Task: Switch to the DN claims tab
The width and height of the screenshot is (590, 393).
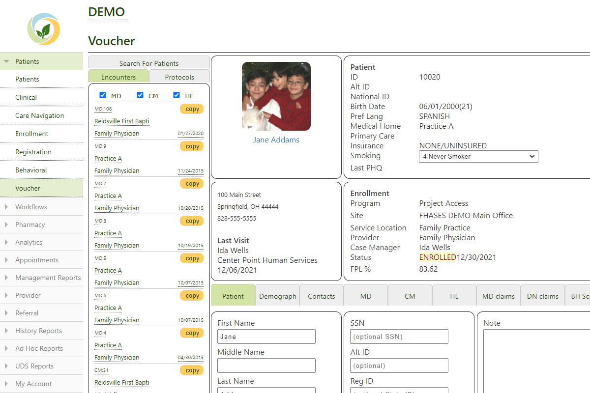Action: 543,296
